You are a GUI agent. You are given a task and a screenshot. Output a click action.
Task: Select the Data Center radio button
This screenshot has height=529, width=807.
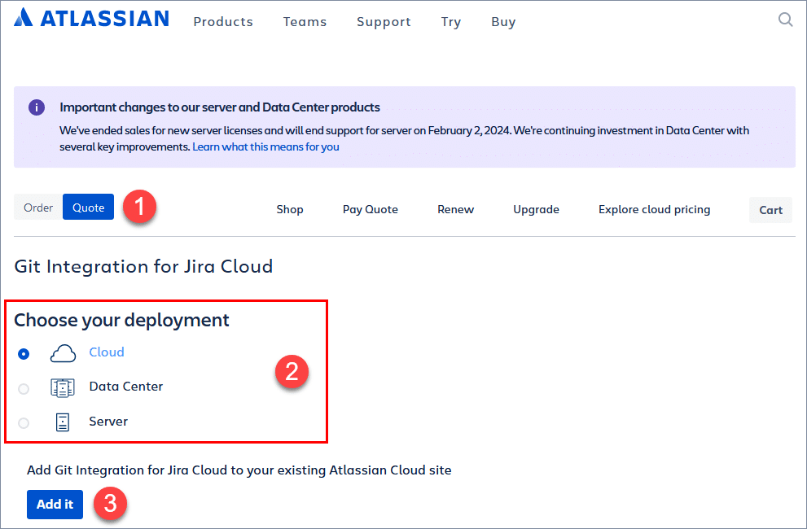tap(24, 389)
